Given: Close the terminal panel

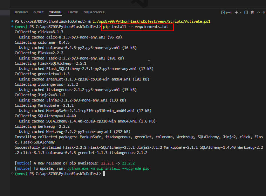Looking at the screenshot, I should [x=264, y=12].
